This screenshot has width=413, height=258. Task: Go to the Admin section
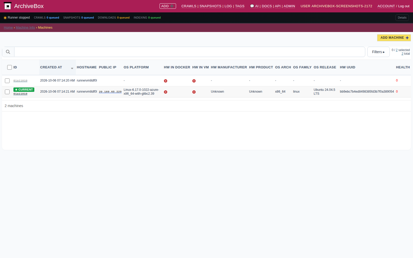click(x=289, y=6)
